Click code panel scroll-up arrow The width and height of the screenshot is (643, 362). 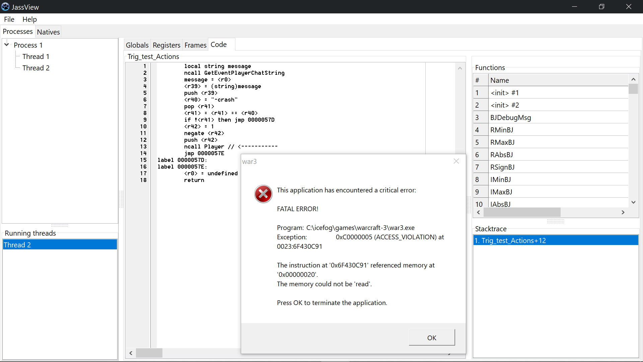point(460,68)
